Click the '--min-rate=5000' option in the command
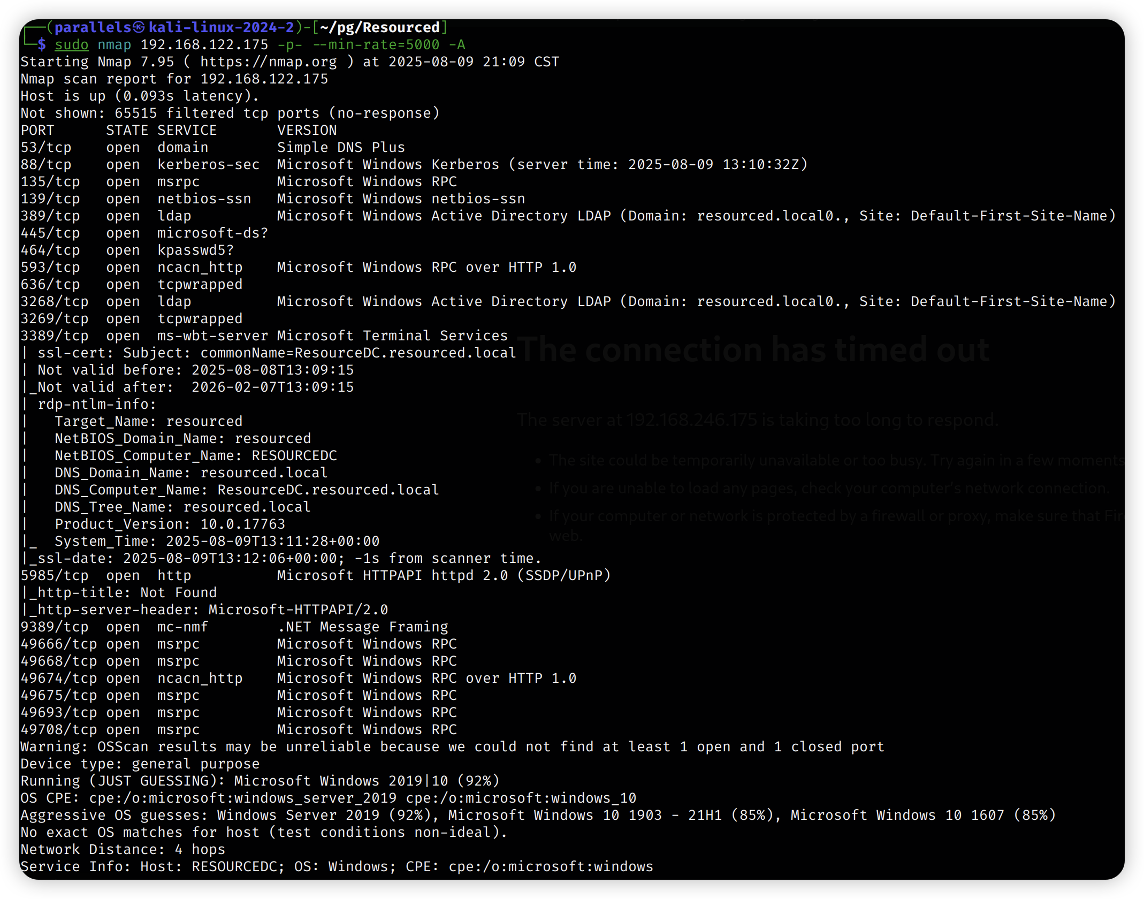Screen dimensions: 1144x899 point(376,45)
